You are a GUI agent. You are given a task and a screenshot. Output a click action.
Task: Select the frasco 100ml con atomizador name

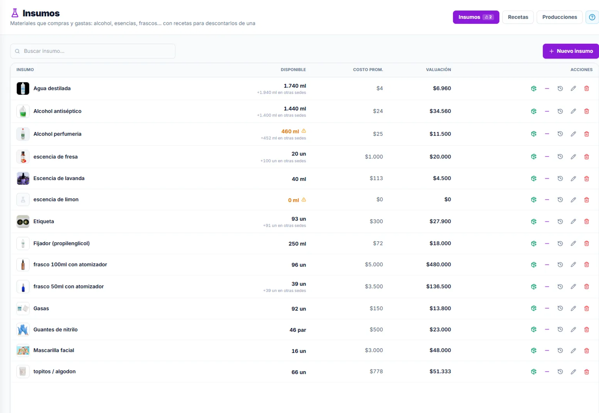point(70,265)
